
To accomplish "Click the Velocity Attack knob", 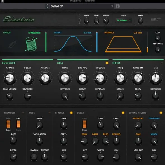I will coord(106,21).
